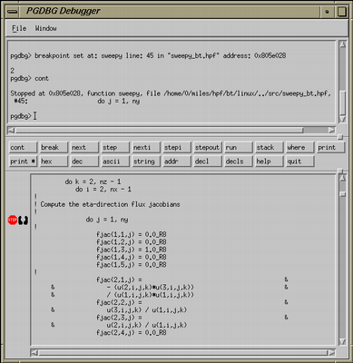The width and height of the screenshot is (353, 363).
Task: Click command pane scroll right arrow
Action: pyautogui.click(x=332, y=130)
